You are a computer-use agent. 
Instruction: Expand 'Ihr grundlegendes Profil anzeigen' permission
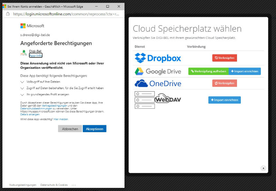tap(22, 94)
